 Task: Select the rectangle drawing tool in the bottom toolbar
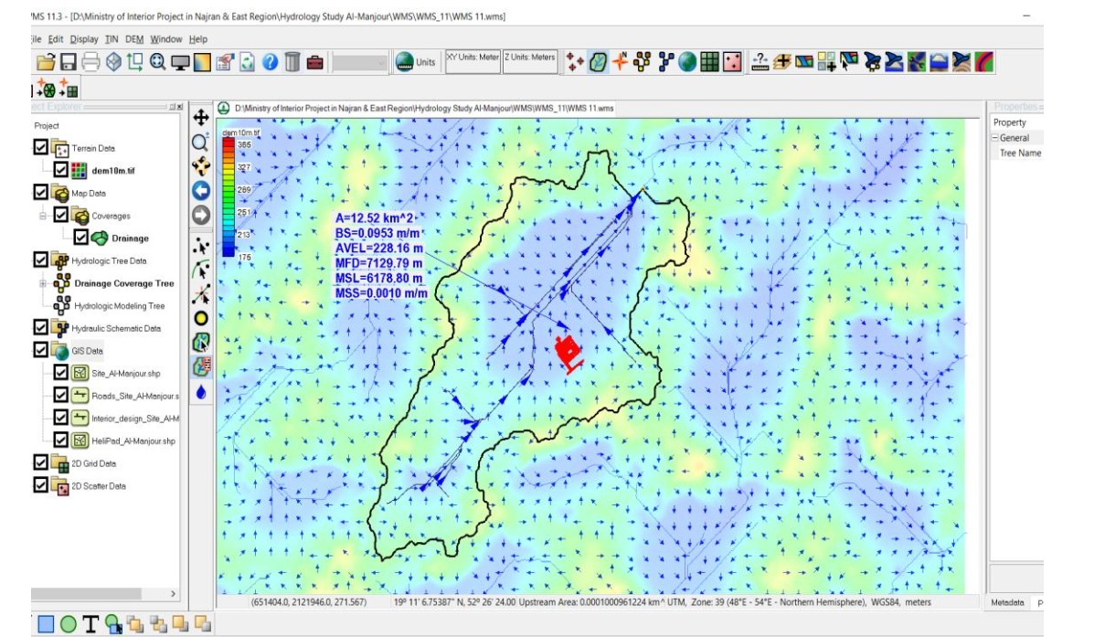click(x=46, y=623)
